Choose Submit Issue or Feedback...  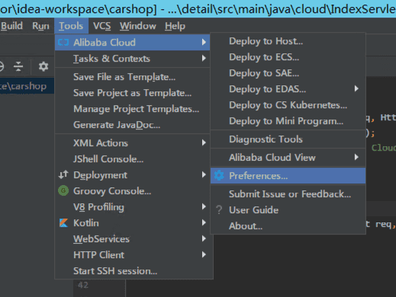(x=288, y=194)
